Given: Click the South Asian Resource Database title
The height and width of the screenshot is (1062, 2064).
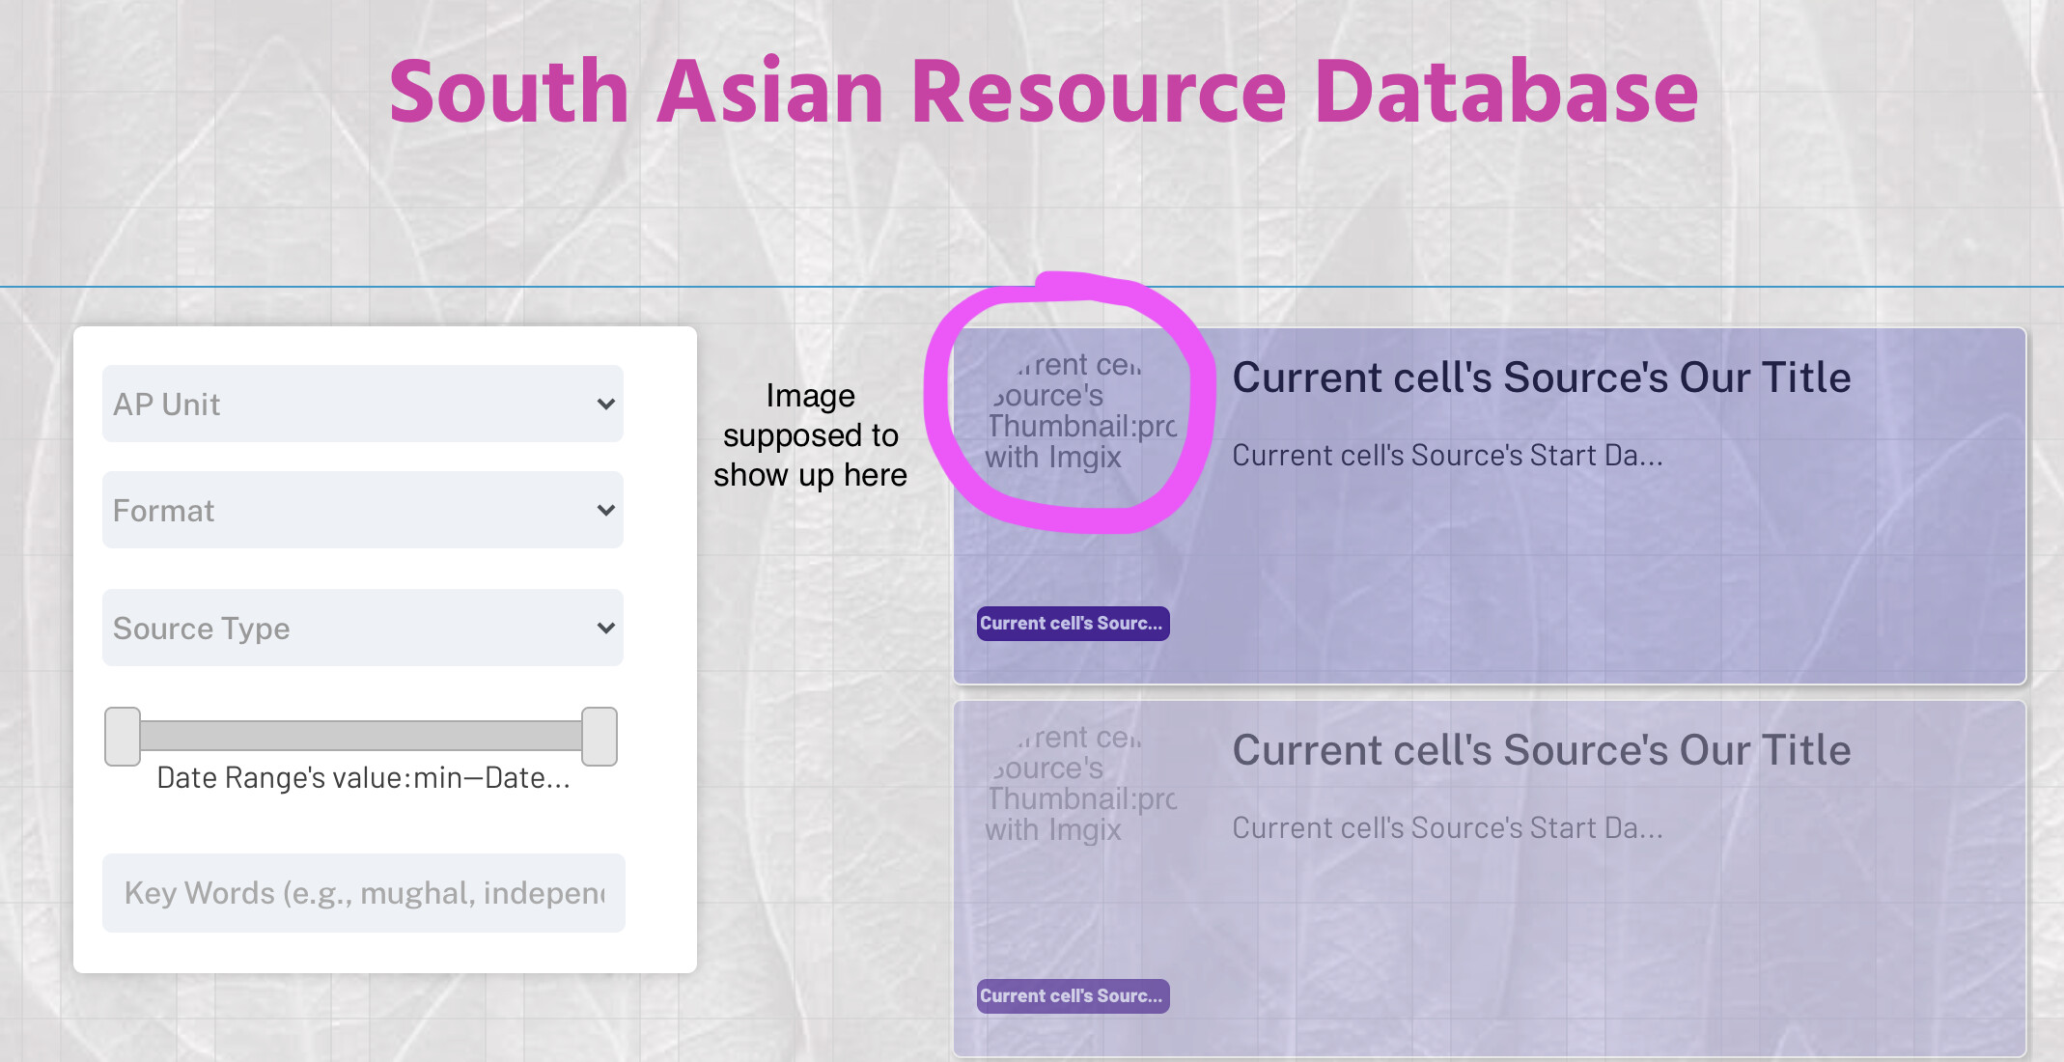Looking at the screenshot, I should 1043,92.
